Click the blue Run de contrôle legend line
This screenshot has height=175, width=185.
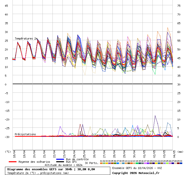[x=60, y=159]
